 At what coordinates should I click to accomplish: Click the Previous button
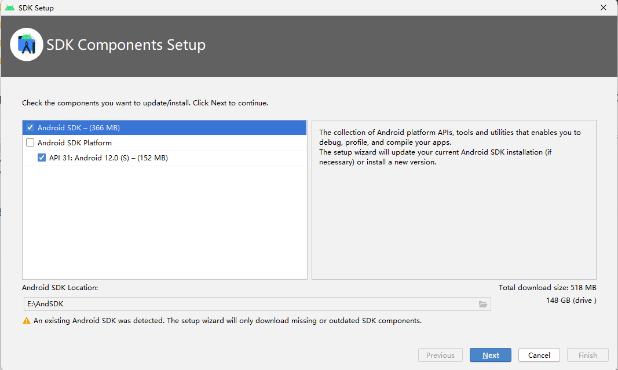(x=440, y=355)
